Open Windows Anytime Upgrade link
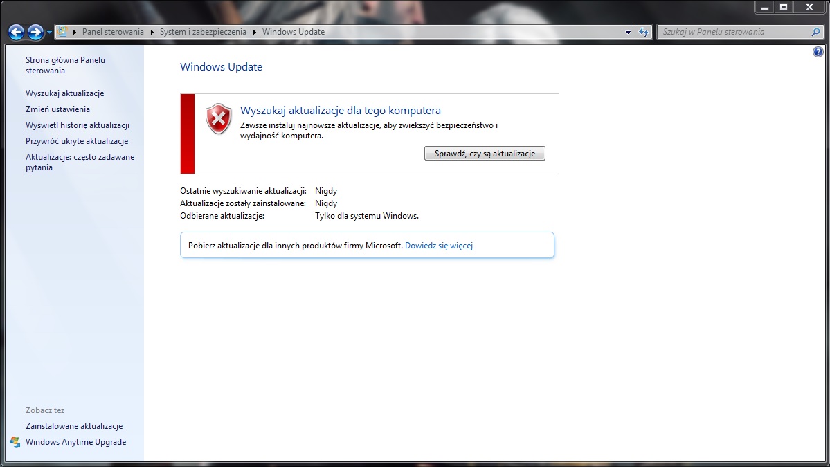Image resolution: width=830 pixels, height=467 pixels. 75,441
